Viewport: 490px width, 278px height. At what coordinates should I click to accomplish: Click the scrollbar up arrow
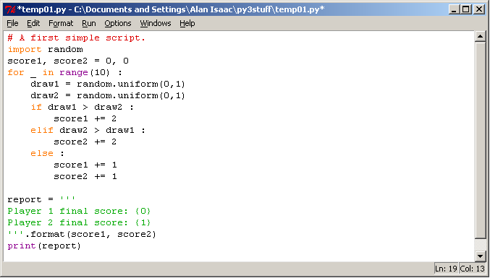[x=480, y=36]
